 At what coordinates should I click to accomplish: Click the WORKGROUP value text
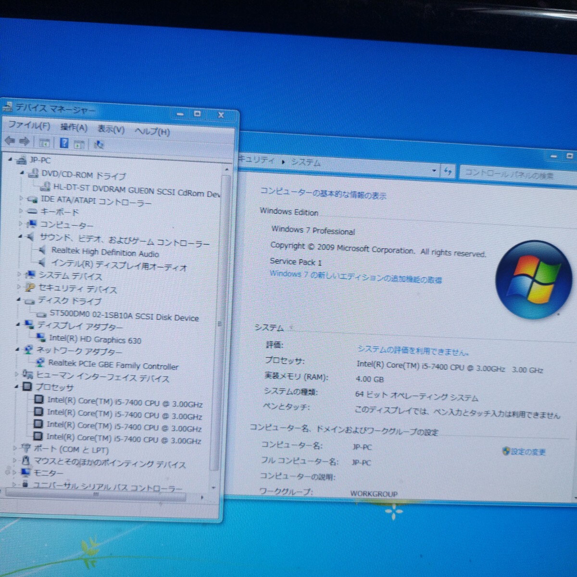coord(374,493)
